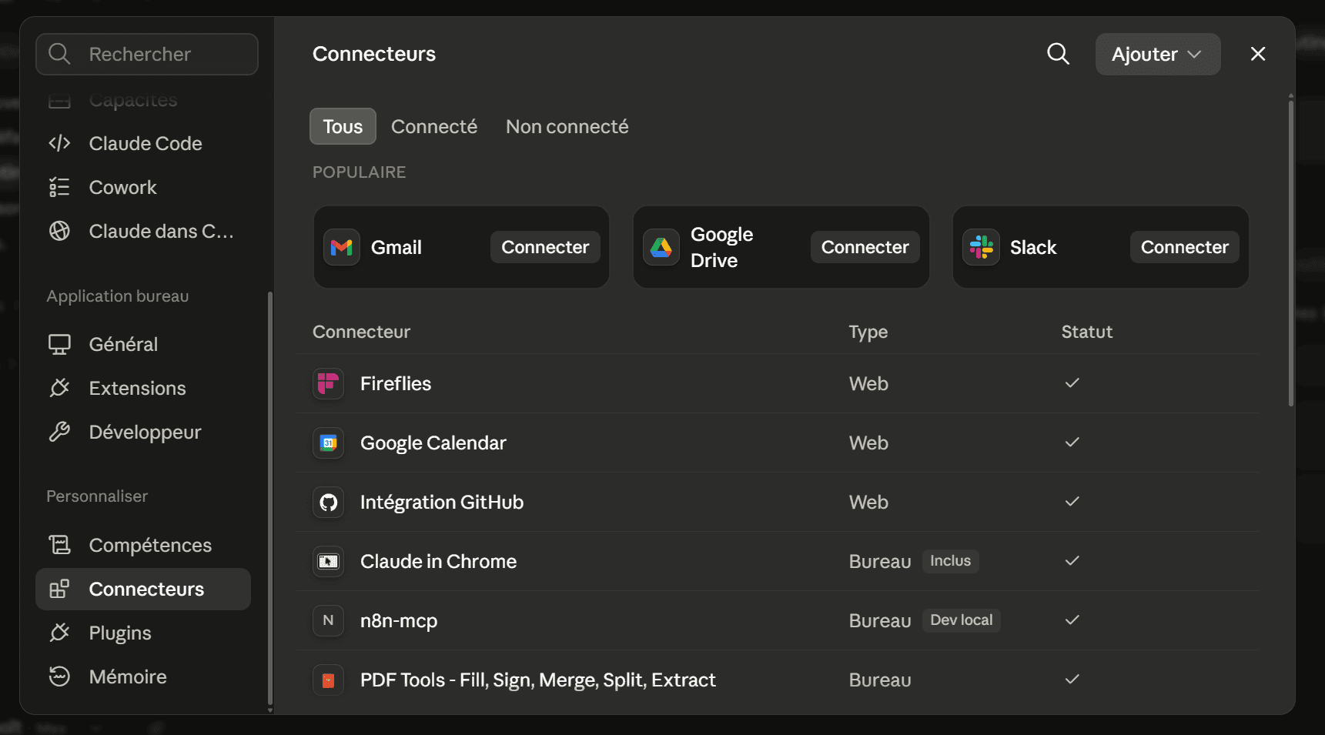
Task: Open Extensions settings
Action: [143, 388]
